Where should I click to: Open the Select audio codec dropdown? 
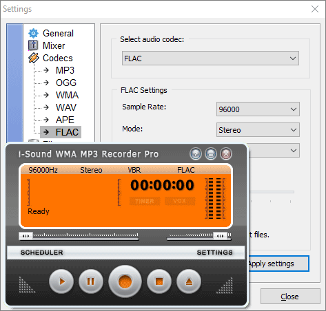click(x=210, y=58)
